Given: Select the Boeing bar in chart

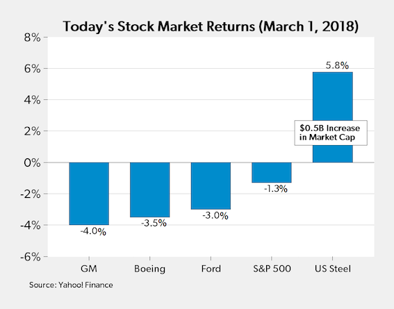Looking at the screenshot, I should tap(150, 190).
